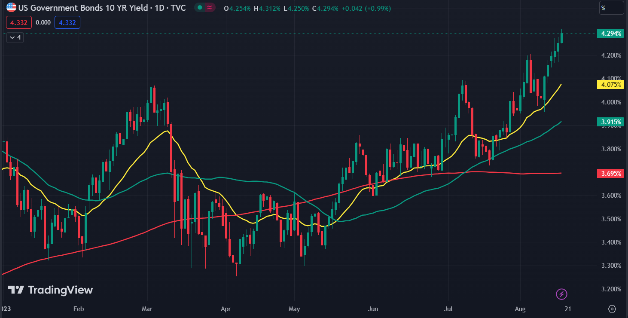Click the 3.800% price axis label

coord(610,149)
